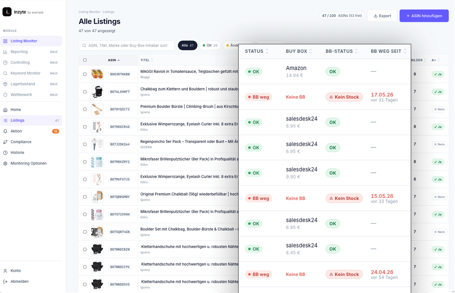Click the Historie clock icon
Viewport: 455px width, 293px height.
pos(5,153)
